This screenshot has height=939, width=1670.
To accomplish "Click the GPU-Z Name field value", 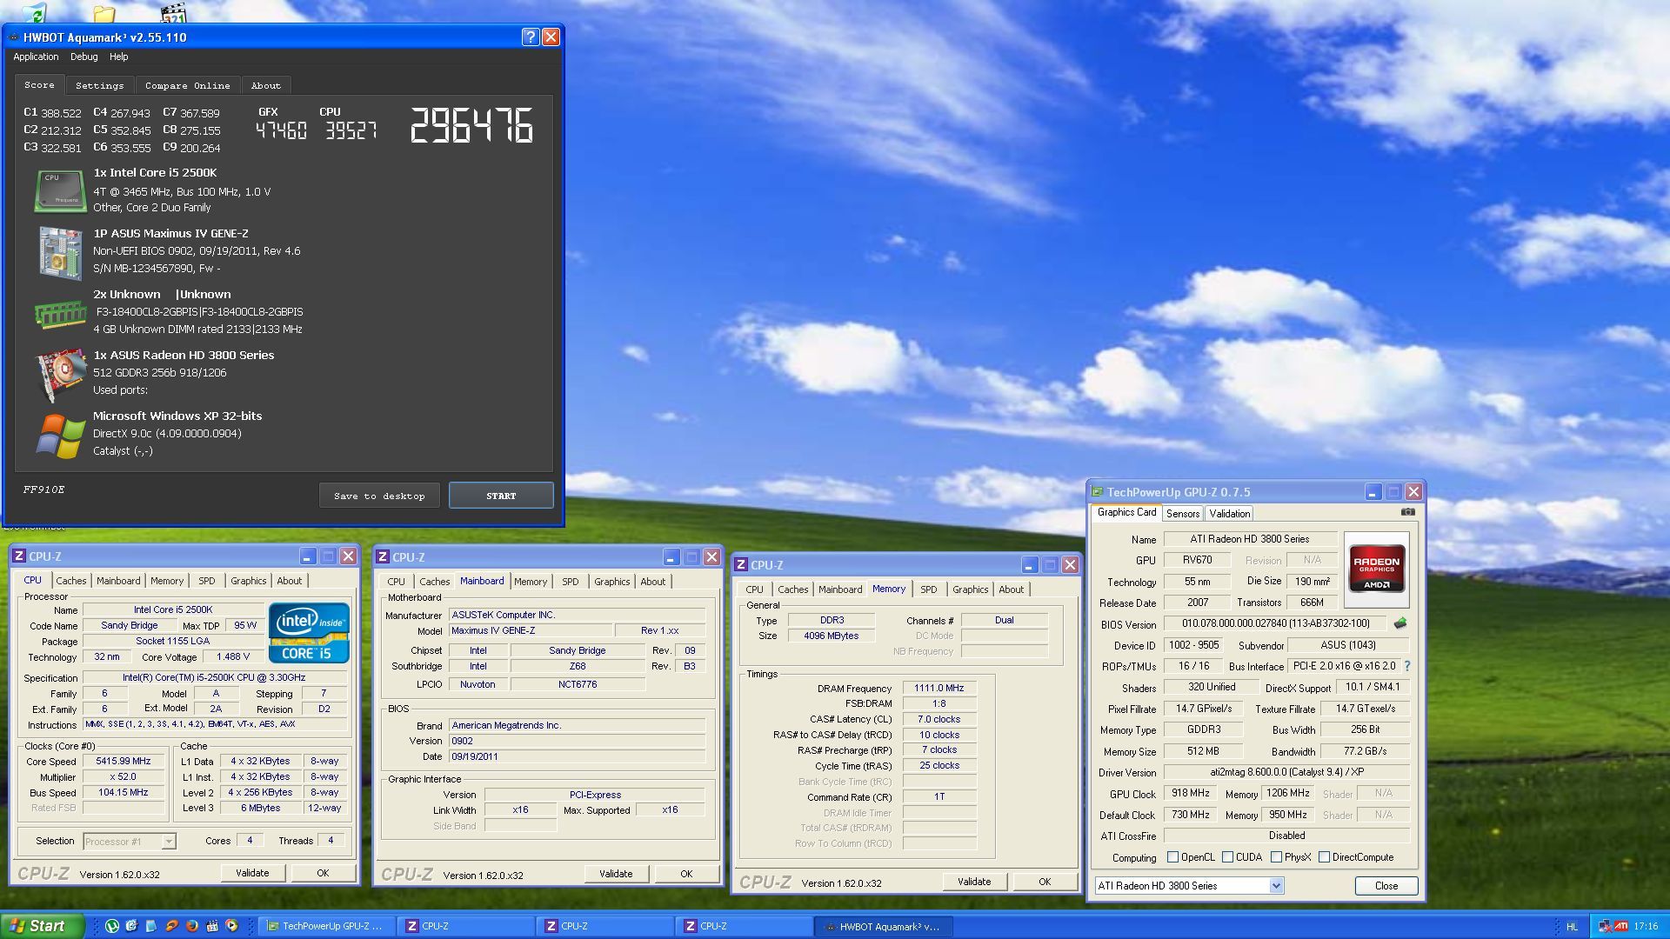I will pos(1249,539).
